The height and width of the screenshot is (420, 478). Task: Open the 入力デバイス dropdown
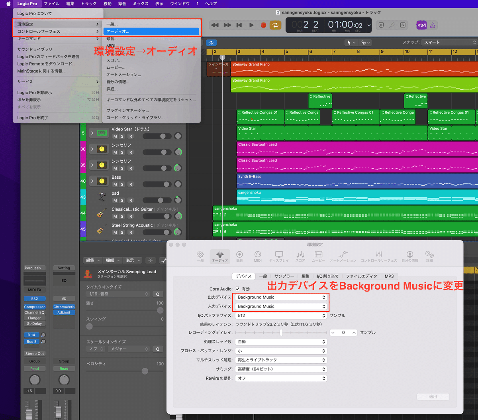coord(281,306)
